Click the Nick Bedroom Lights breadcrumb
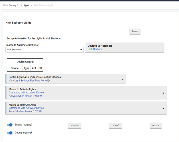Screen dimensions: 179x142 [44, 5]
